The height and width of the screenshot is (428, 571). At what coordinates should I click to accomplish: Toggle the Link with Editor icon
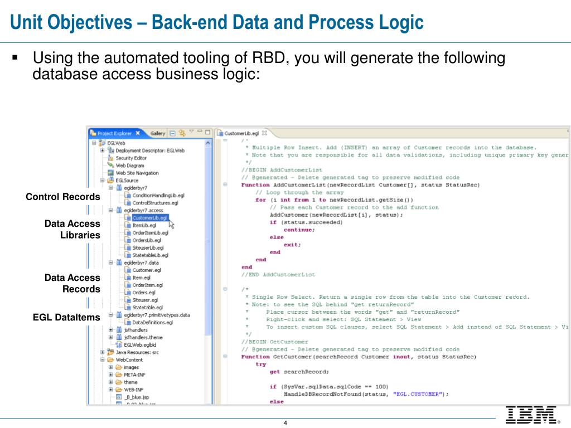pyautogui.click(x=182, y=133)
